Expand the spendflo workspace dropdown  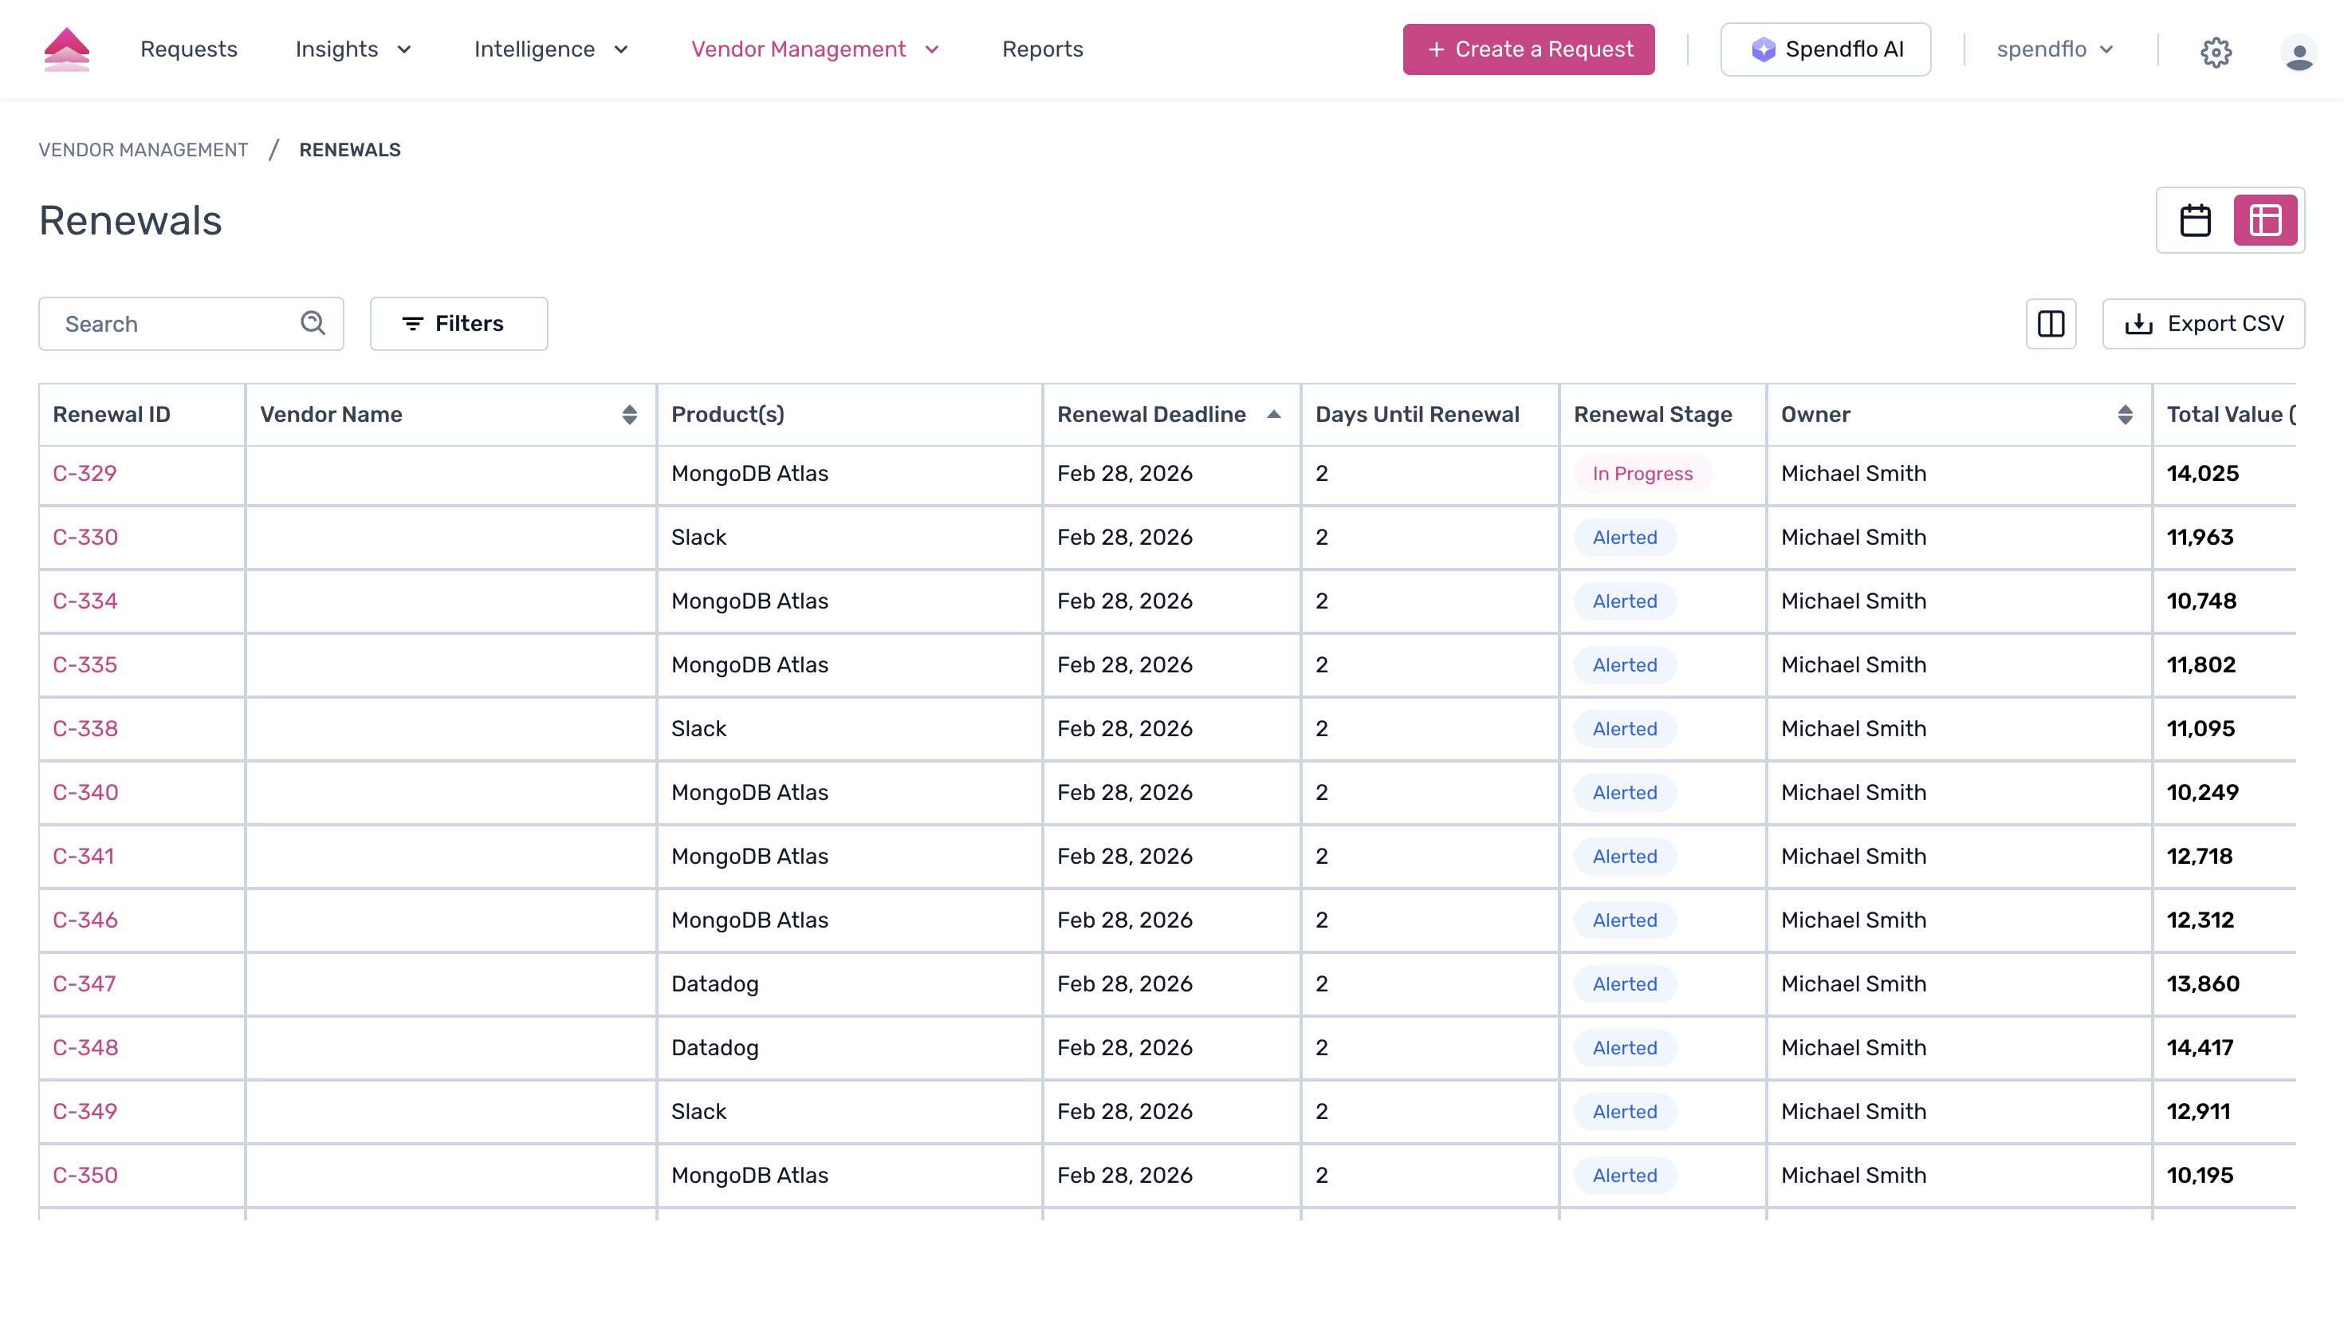coord(2055,49)
